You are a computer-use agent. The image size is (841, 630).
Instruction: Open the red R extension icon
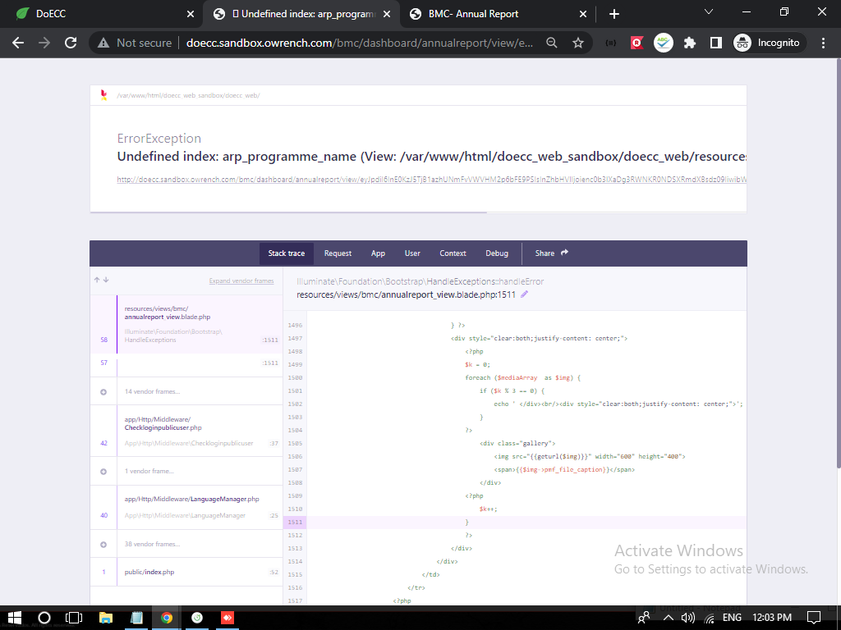point(636,43)
